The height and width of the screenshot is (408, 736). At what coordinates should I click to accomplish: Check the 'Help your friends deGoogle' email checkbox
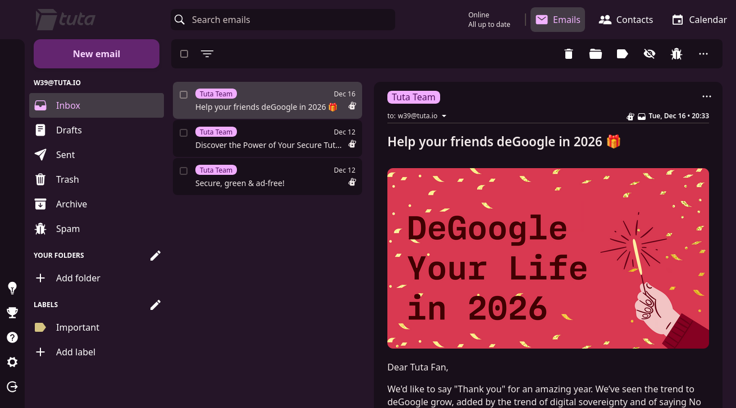pyautogui.click(x=184, y=95)
